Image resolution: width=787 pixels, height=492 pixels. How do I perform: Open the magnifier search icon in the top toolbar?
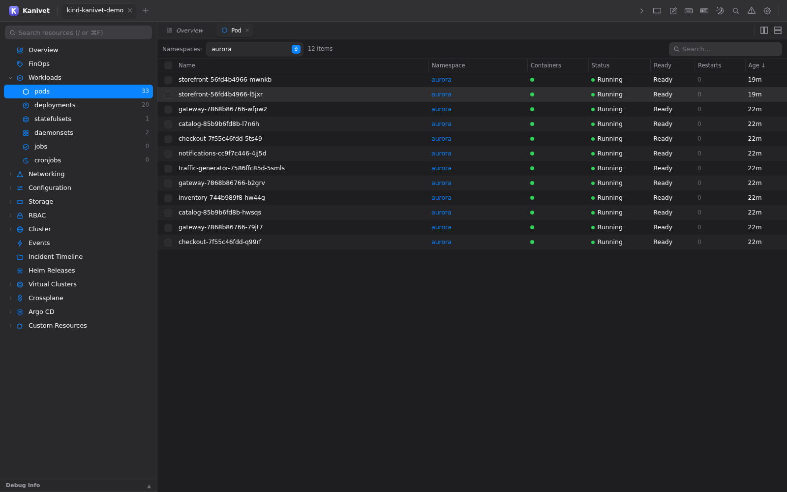tap(736, 11)
